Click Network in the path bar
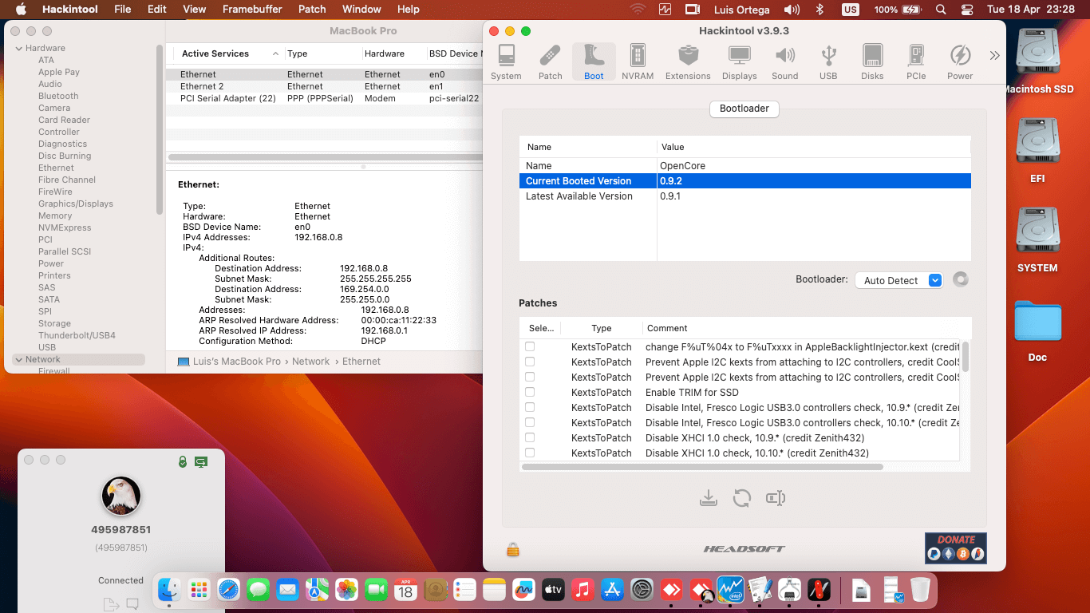 click(x=311, y=362)
